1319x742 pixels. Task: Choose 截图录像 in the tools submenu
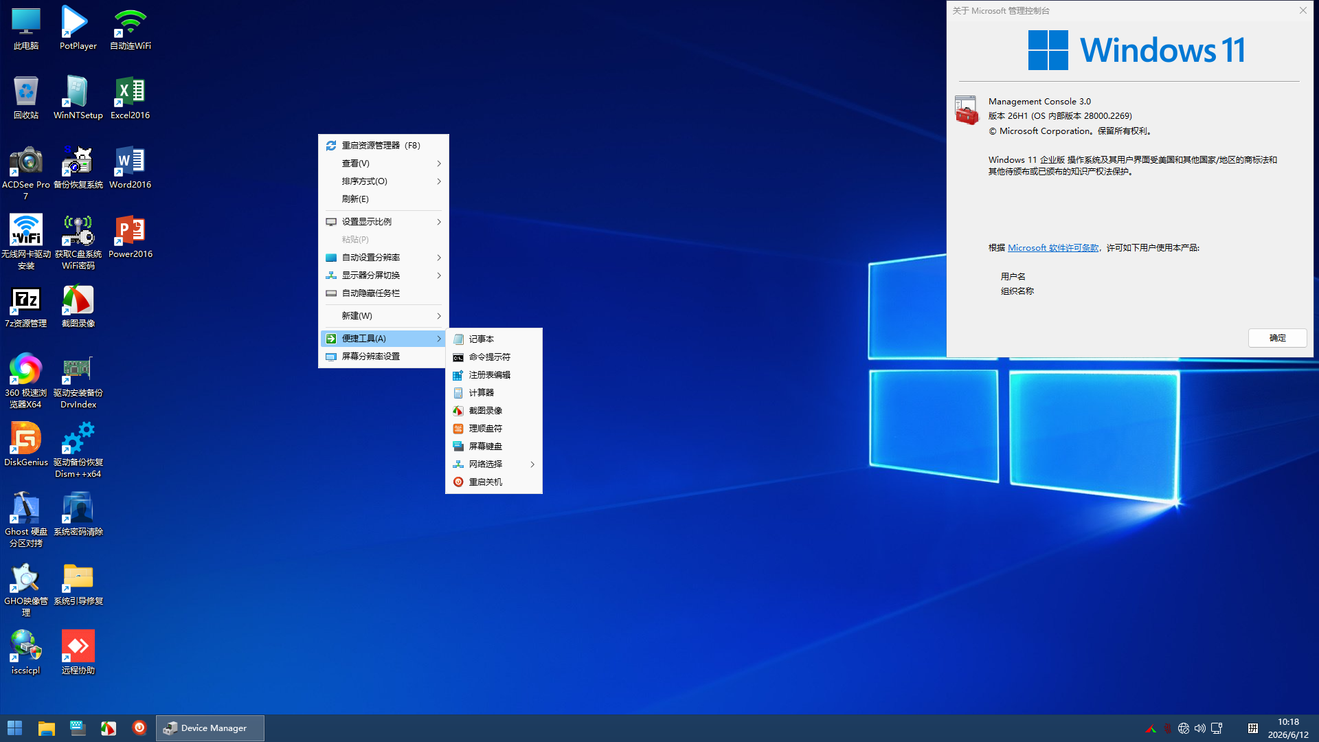click(494, 411)
